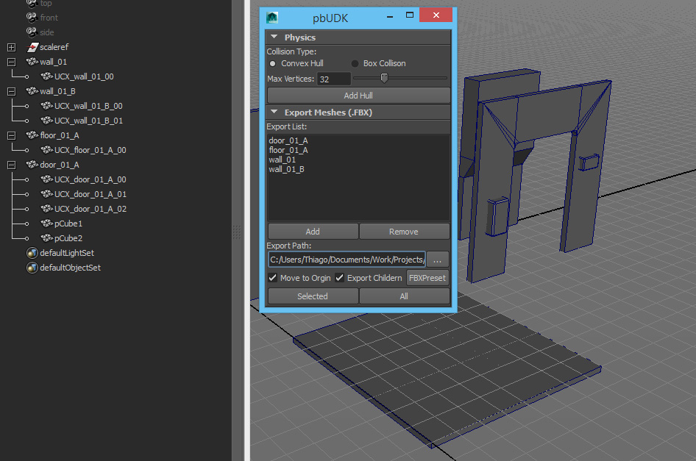Expand the scaleref node in outliner

click(12, 47)
